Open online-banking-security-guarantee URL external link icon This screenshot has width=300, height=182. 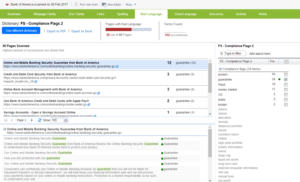coord(117,67)
